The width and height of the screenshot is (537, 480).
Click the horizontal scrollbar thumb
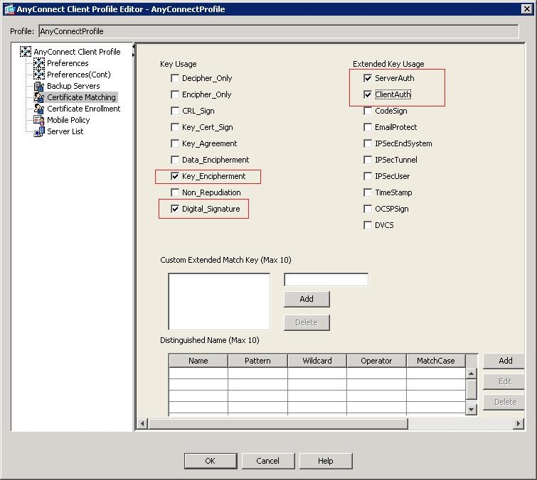278,424
